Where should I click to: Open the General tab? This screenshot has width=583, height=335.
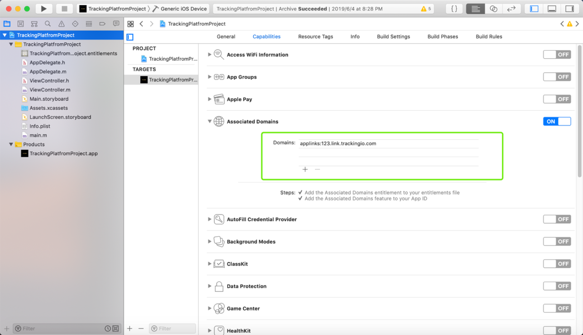[226, 36]
